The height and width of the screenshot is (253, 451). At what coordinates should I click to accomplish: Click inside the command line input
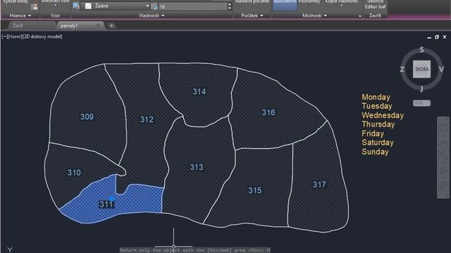click(195, 250)
